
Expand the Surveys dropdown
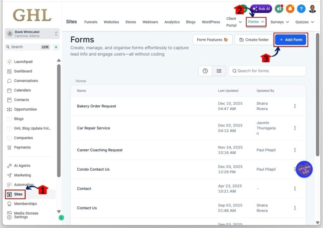coord(279,22)
